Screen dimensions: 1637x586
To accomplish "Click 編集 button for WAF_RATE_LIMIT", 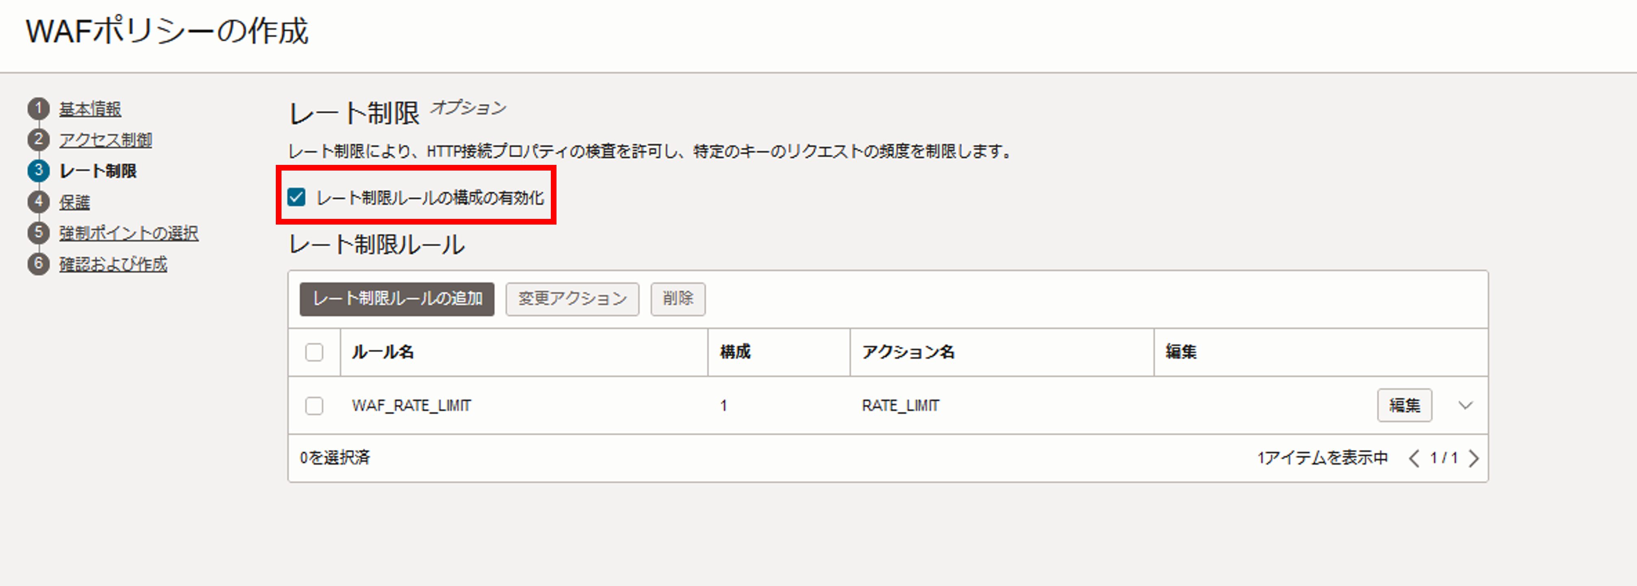I will (1405, 406).
